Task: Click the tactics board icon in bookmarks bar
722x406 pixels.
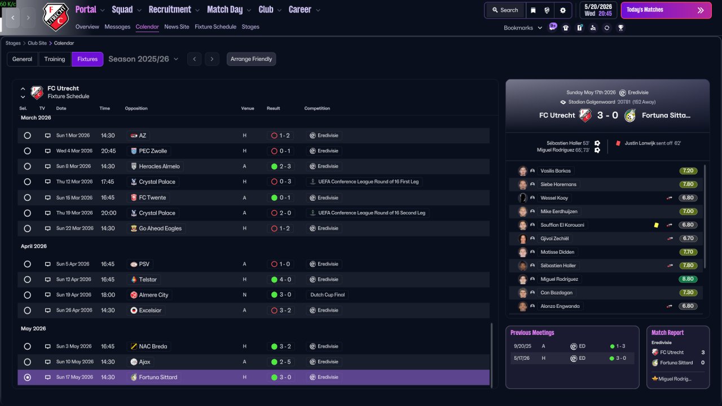Action: (579, 28)
